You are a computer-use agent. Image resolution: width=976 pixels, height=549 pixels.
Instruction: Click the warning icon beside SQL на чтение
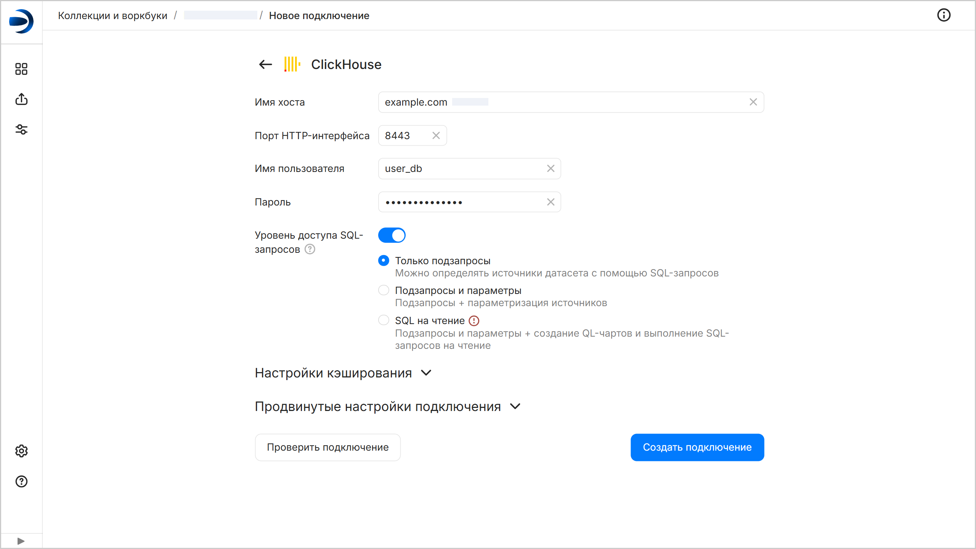tap(474, 321)
